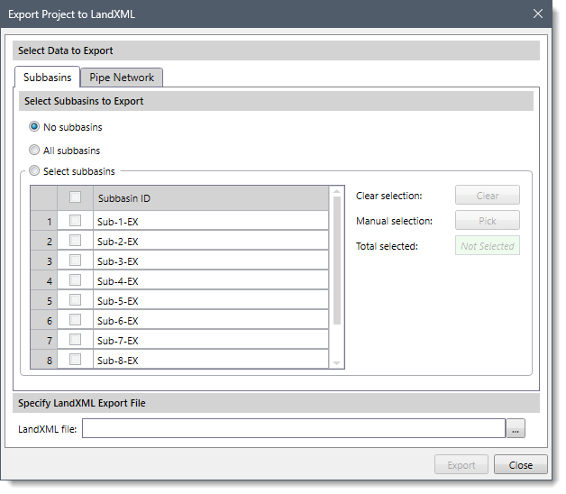
Task: Open the Subbasins tab
Action: point(48,78)
